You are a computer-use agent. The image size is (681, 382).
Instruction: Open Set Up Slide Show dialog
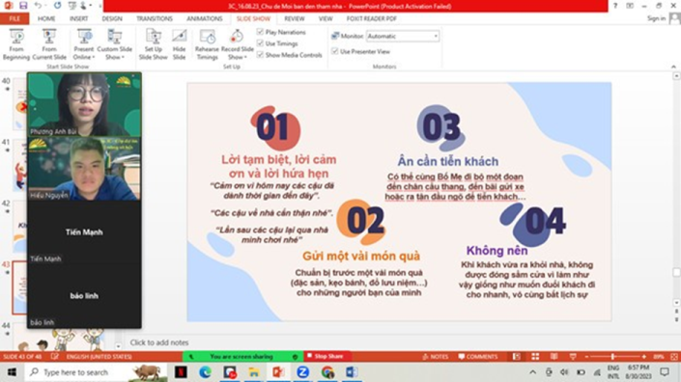154,44
